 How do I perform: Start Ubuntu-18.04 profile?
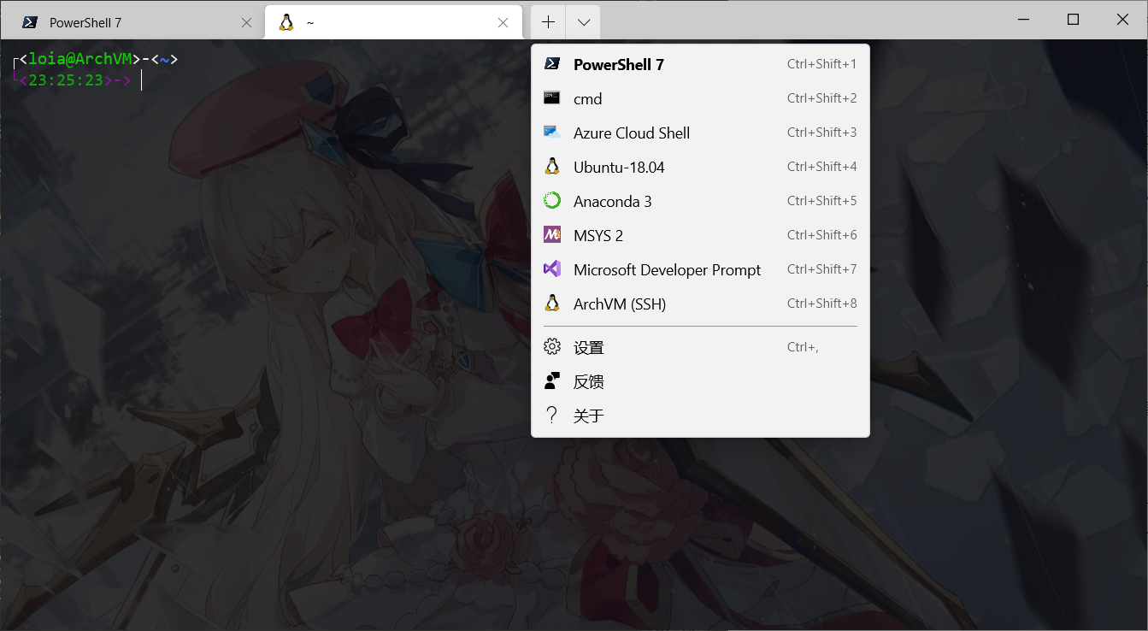pyautogui.click(x=700, y=167)
